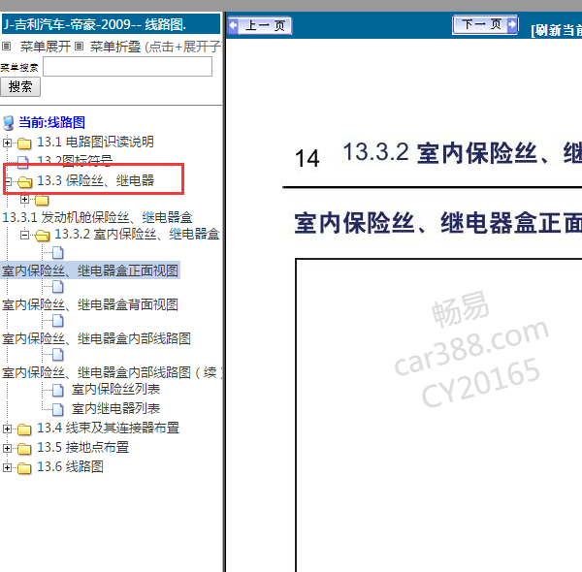Open 13.1 电路图识读说明 tree item
The image size is (582, 572).
pos(95,142)
